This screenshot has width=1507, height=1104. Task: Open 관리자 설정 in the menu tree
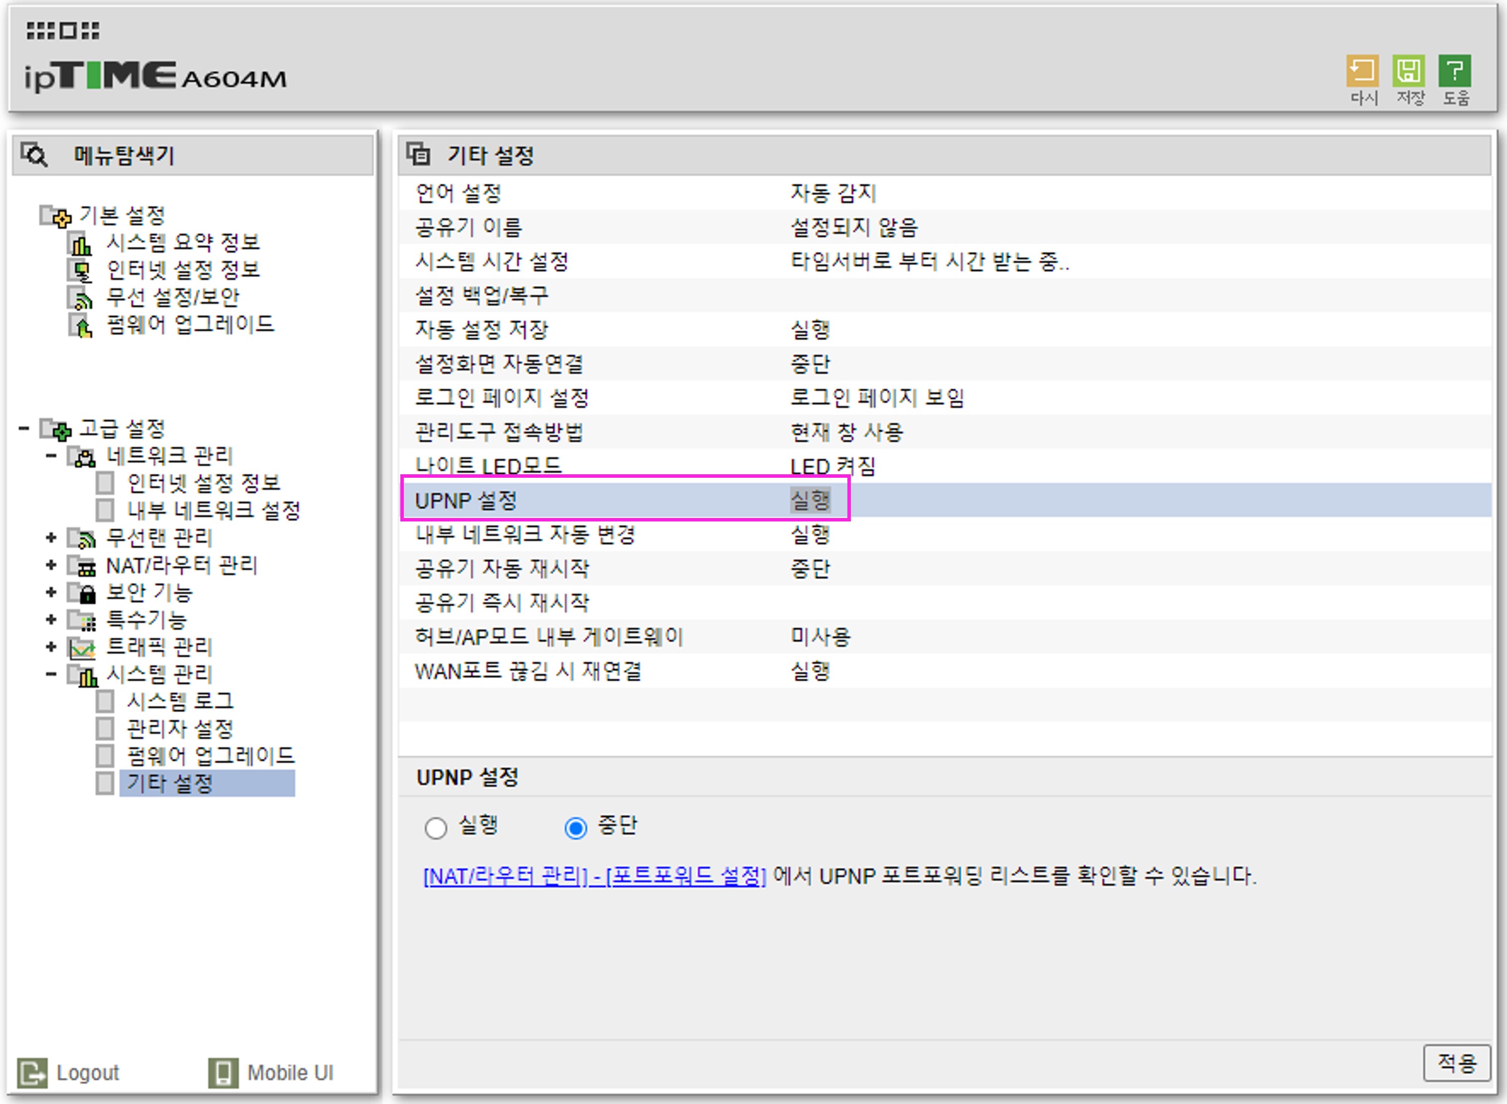tap(180, 729)
